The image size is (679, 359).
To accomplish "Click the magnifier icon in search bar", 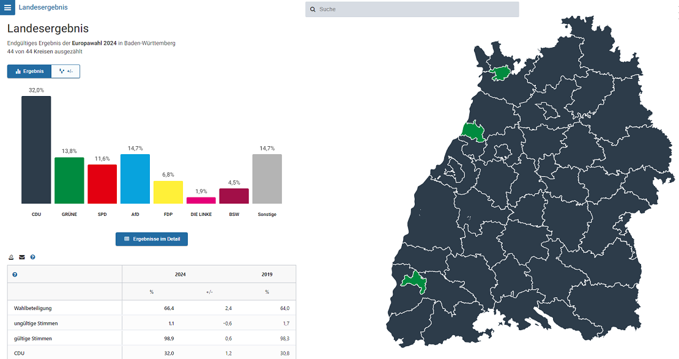I will tap(313, 10).
